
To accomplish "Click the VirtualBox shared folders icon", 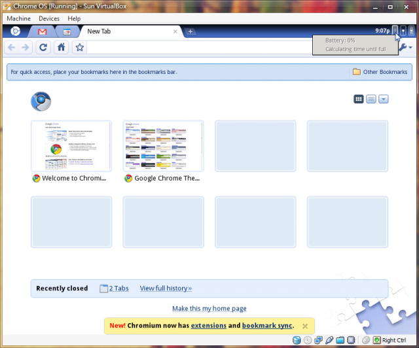I will pyautogui.click(x=340, y=340).
